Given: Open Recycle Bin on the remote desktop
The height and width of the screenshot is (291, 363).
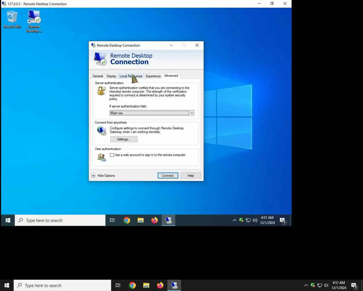Looking at the screenshot, I should click(12, 19).
